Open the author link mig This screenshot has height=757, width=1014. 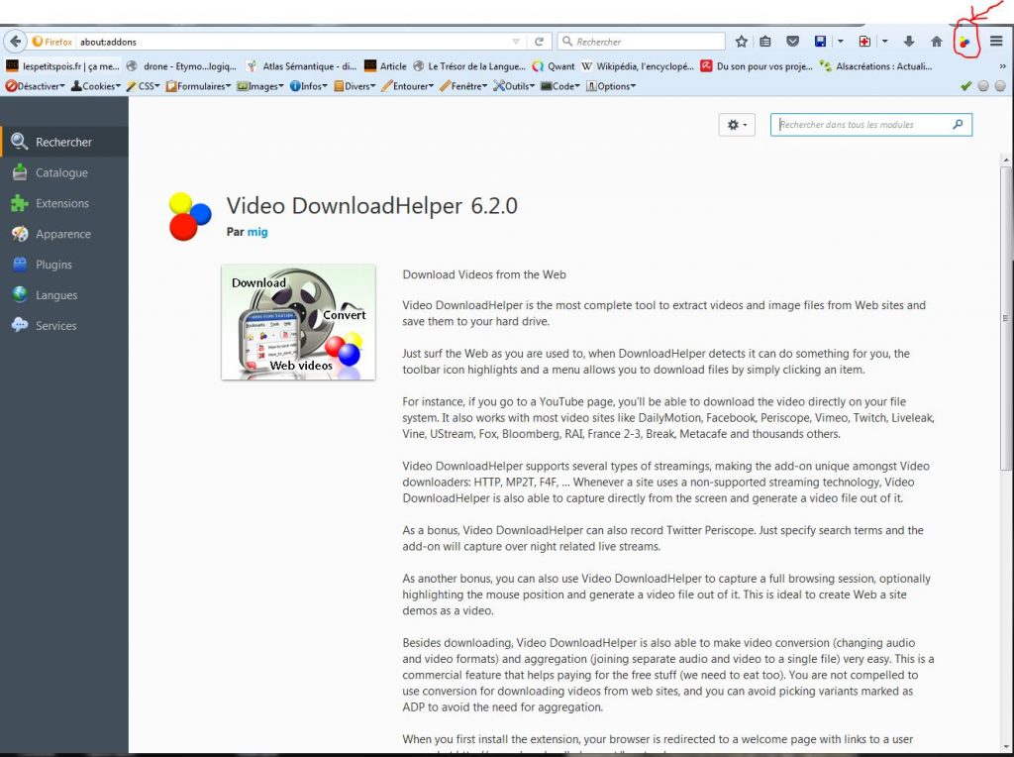(x=257, y=232)
